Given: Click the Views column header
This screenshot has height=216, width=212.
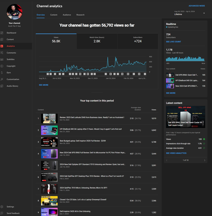Looking at the screenshot, I should pos(154,110).
